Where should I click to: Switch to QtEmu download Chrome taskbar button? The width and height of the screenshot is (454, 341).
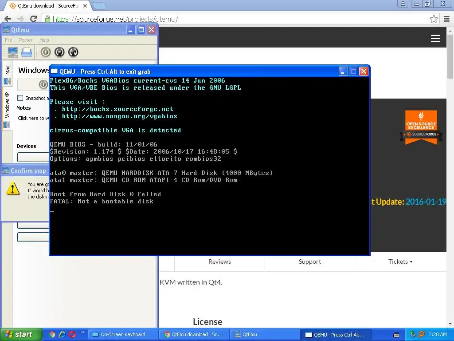(193, 334)
